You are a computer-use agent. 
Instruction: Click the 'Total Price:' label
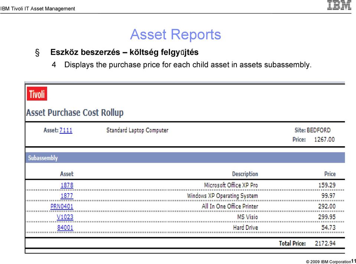[x=293, y=243]
